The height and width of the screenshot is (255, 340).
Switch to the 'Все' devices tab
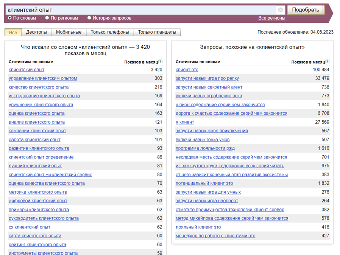pos(13,32)
